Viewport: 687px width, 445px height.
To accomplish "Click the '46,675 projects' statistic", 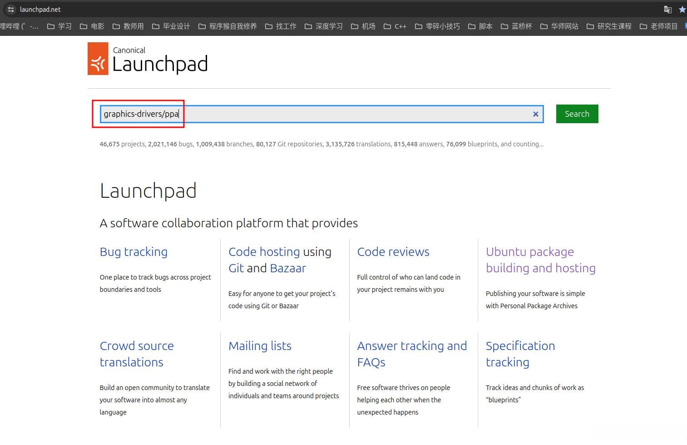I will coord(122,144).
